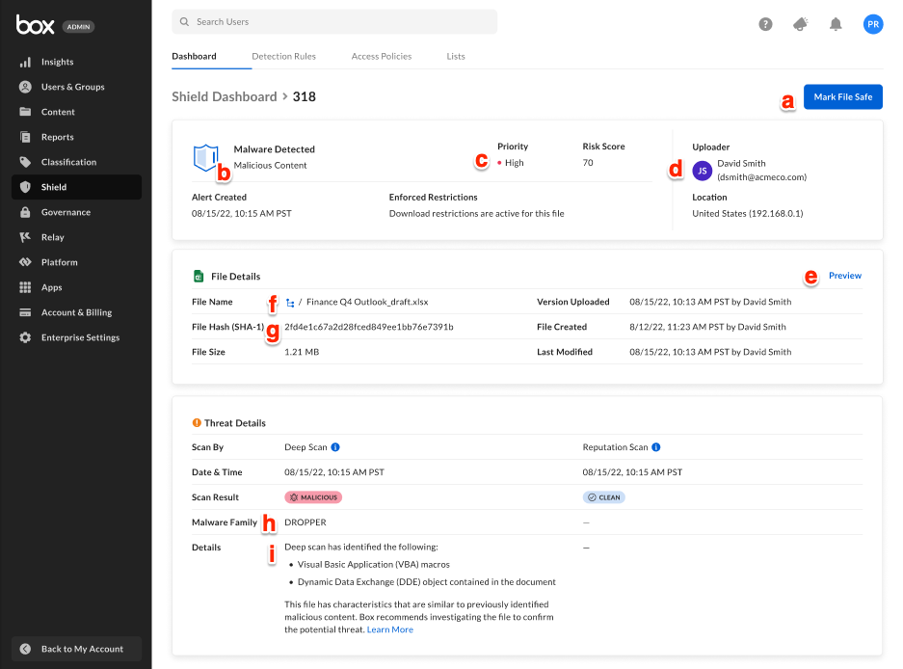Viewport: 903px width, 669px height.
Task: Click the Search Users field
Action: click(334, 22)
